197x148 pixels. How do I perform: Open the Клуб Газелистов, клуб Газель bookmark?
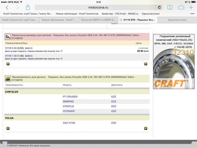28,14
